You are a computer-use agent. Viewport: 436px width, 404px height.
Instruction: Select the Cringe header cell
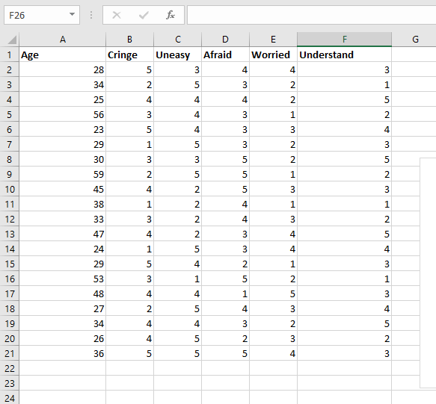[x=130, y=55]
